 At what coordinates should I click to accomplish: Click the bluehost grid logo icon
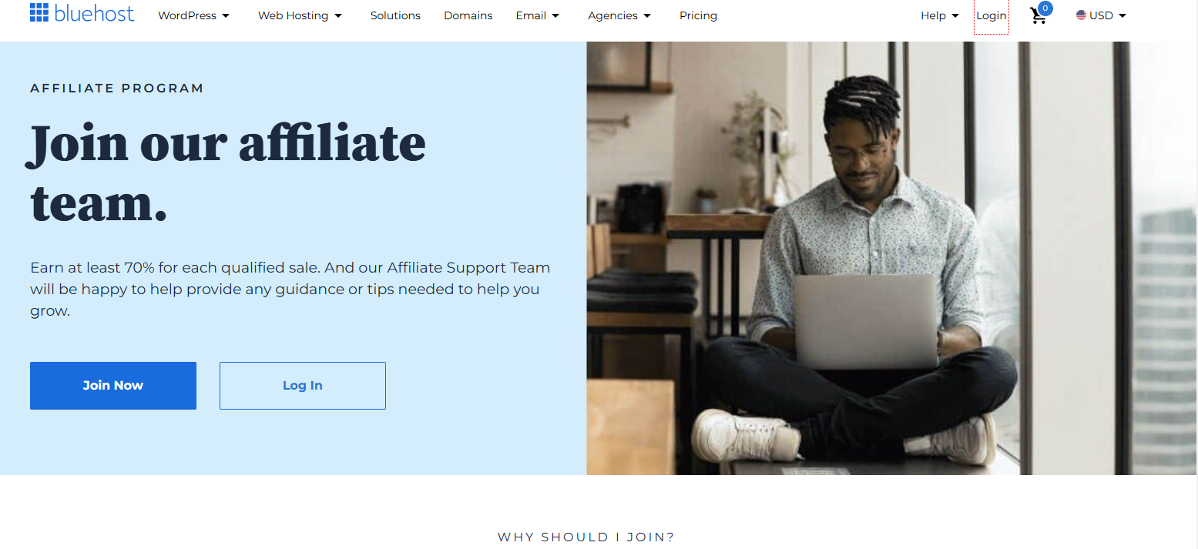(x=39, y=12)
